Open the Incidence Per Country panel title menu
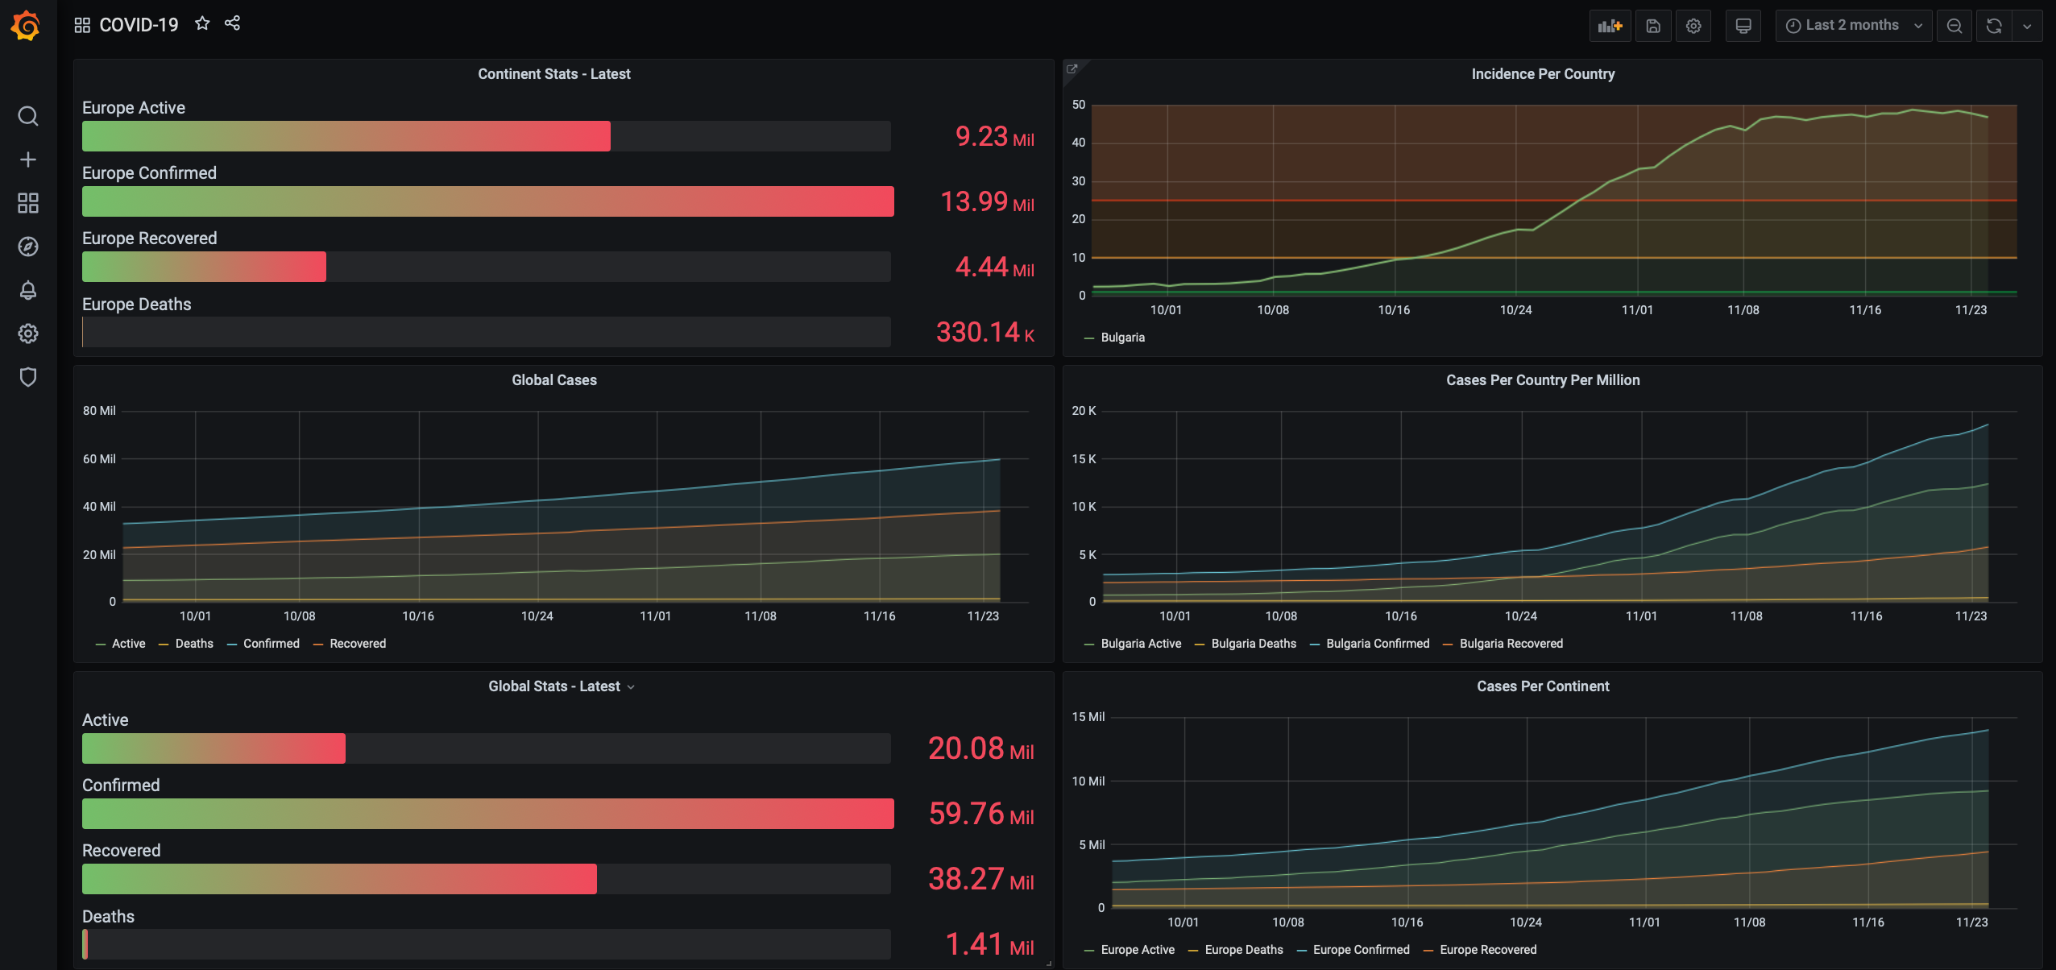The image size is (2056, 970). pyautogui.click(x=1542, y=74)
